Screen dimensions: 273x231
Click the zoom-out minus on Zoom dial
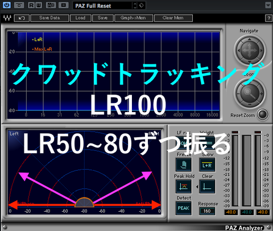tap(238, 94)
